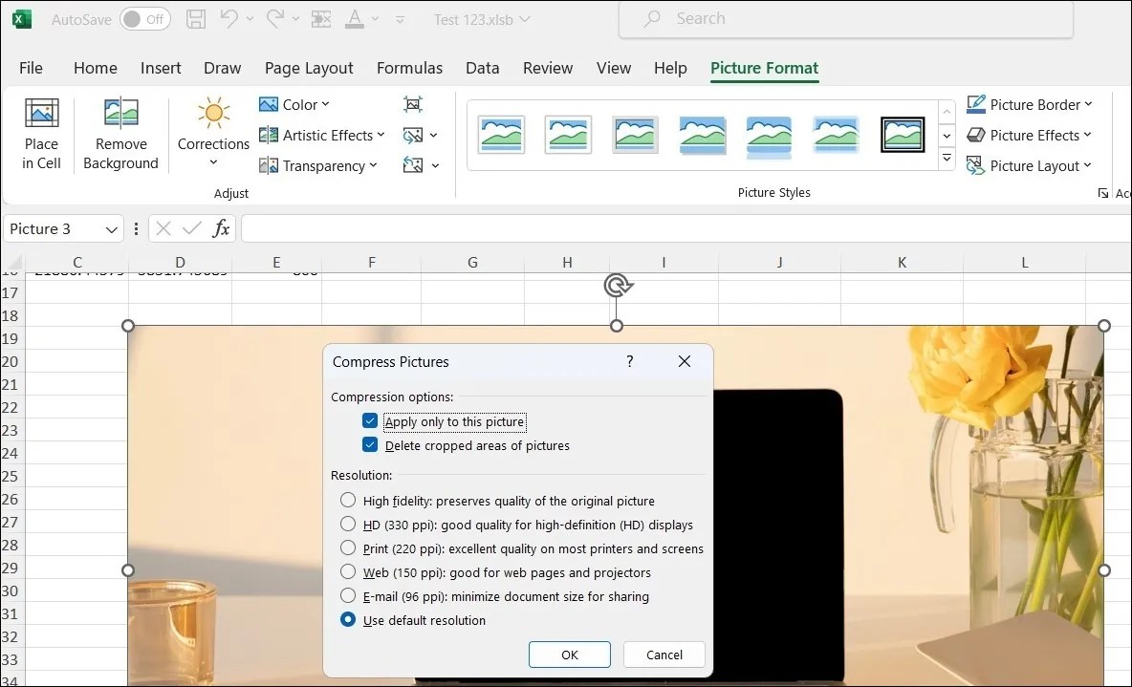Uncheck Delete cropped areas of pictures
The height and width of the screenshot is (687, 1132).
[370, 444]
